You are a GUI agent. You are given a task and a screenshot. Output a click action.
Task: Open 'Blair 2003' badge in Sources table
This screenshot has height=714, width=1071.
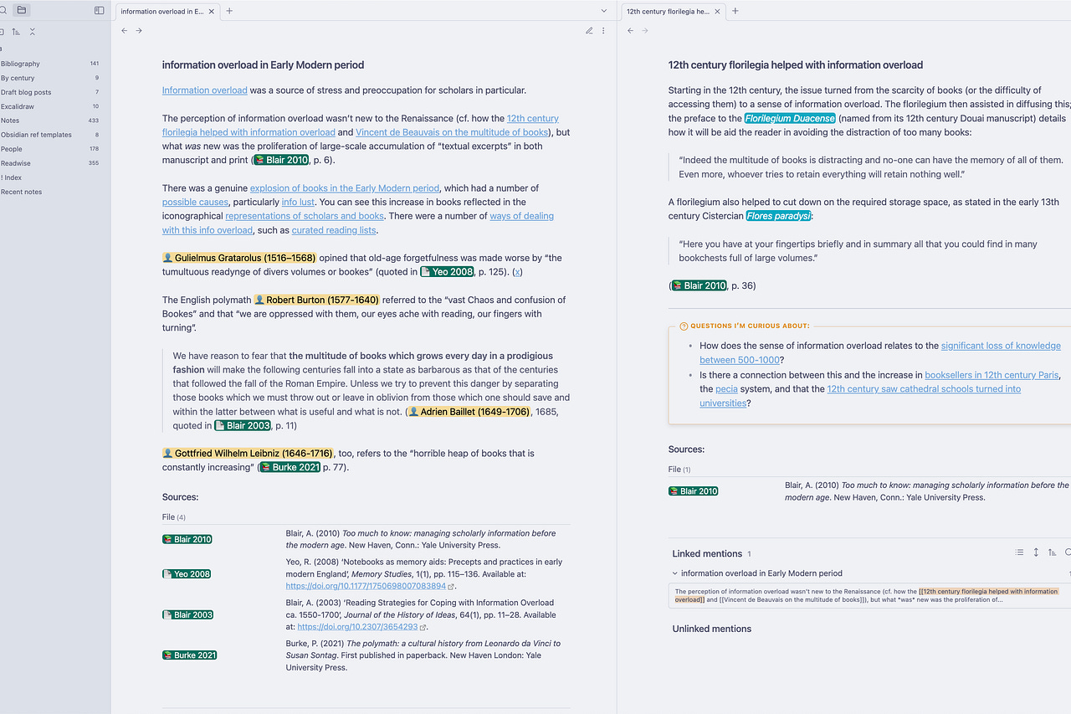[188, 614]
